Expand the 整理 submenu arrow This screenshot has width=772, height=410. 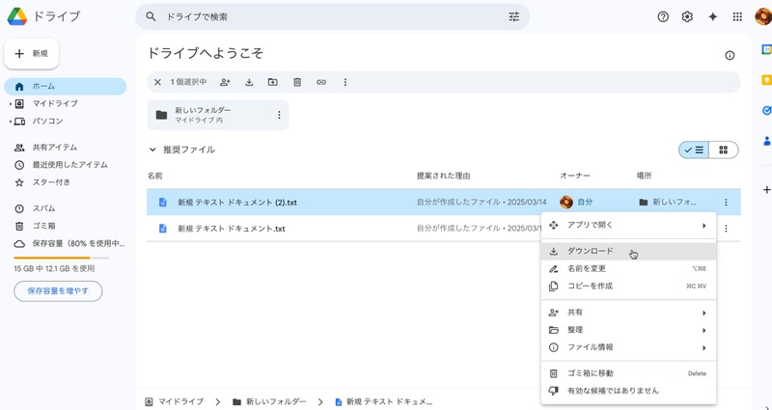click(704, 330)
